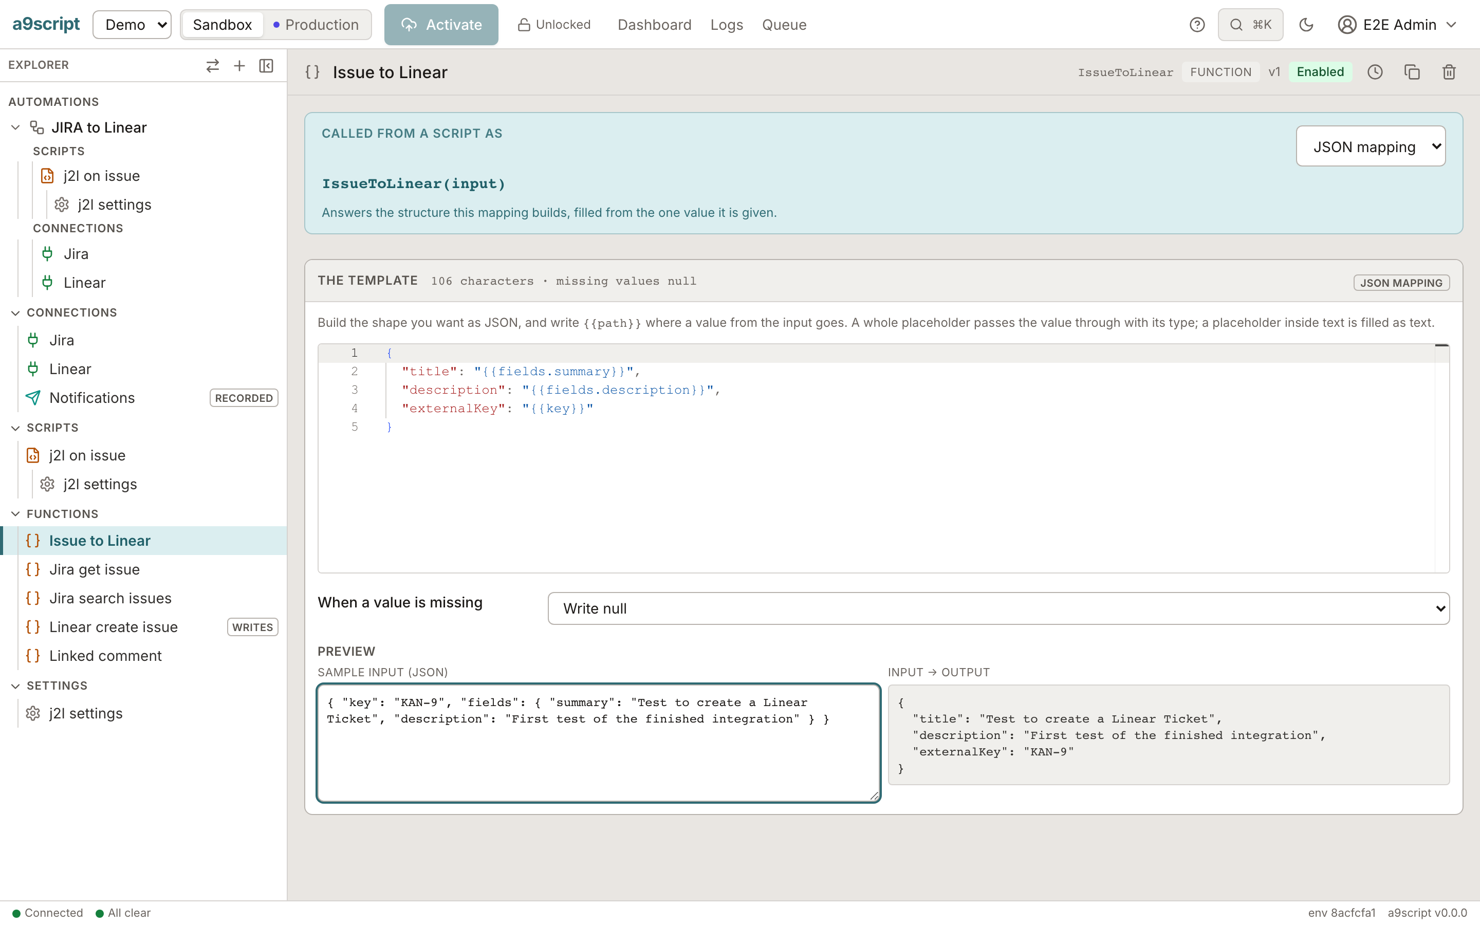Click the a9script v0.0.0 version text

click(x=1427, y=913)
